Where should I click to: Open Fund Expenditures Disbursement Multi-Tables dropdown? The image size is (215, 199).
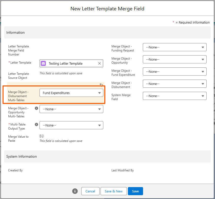(71, 93)
